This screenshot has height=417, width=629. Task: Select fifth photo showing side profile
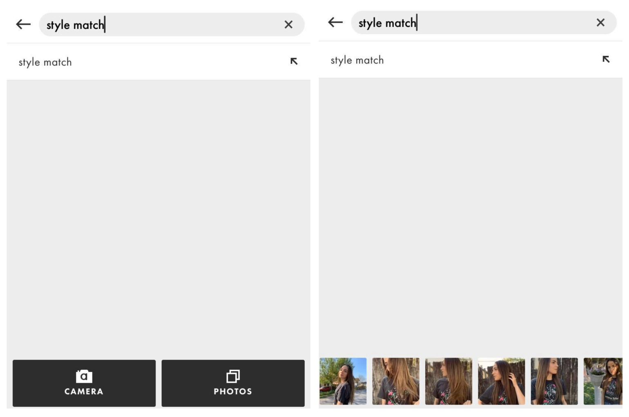(x=554, y=381)
